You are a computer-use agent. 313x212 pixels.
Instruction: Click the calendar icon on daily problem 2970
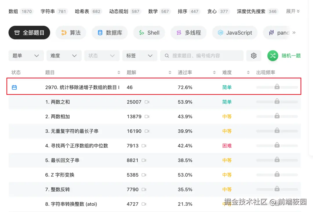(x=14, y=87)
